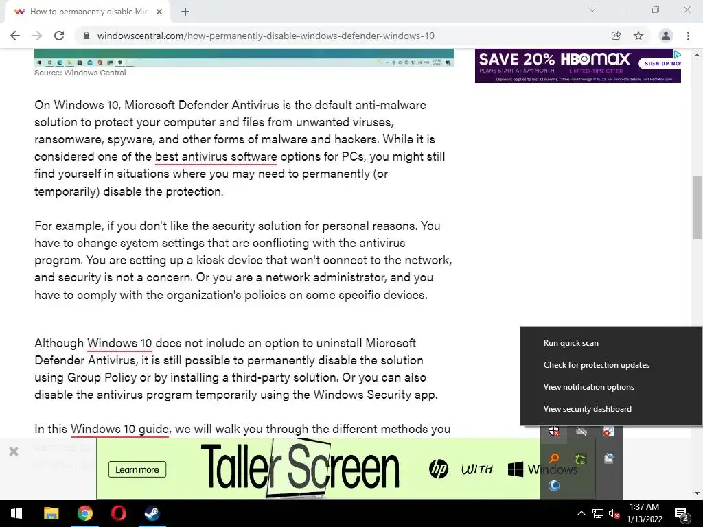This screenshot has height=527, width=703.
Task: Share this page icon
Action: [616, 36]
